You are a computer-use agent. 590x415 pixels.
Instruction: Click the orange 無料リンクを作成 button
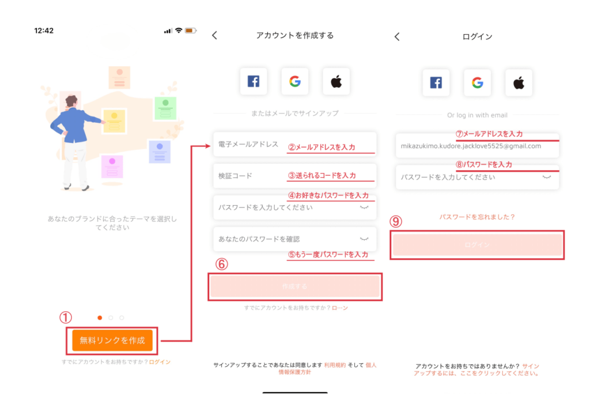click(112, 341)
